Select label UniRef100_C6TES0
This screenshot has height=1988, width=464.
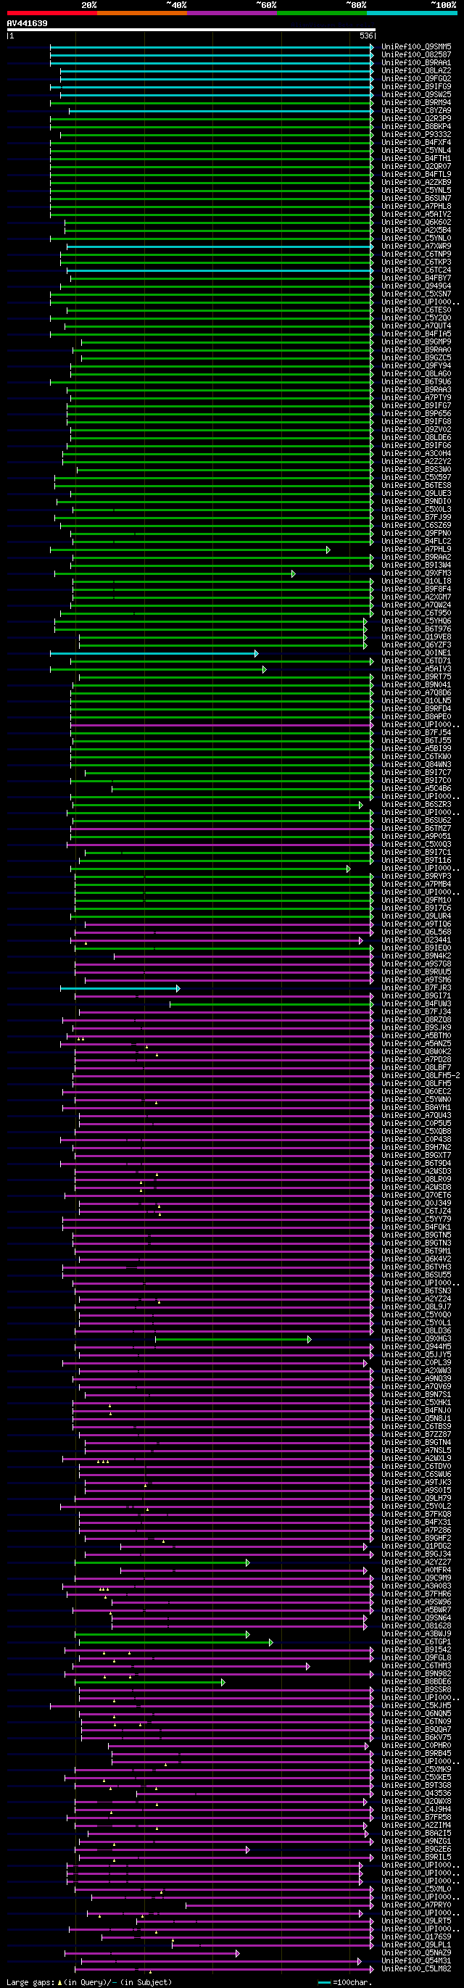(x=416, y=310)
